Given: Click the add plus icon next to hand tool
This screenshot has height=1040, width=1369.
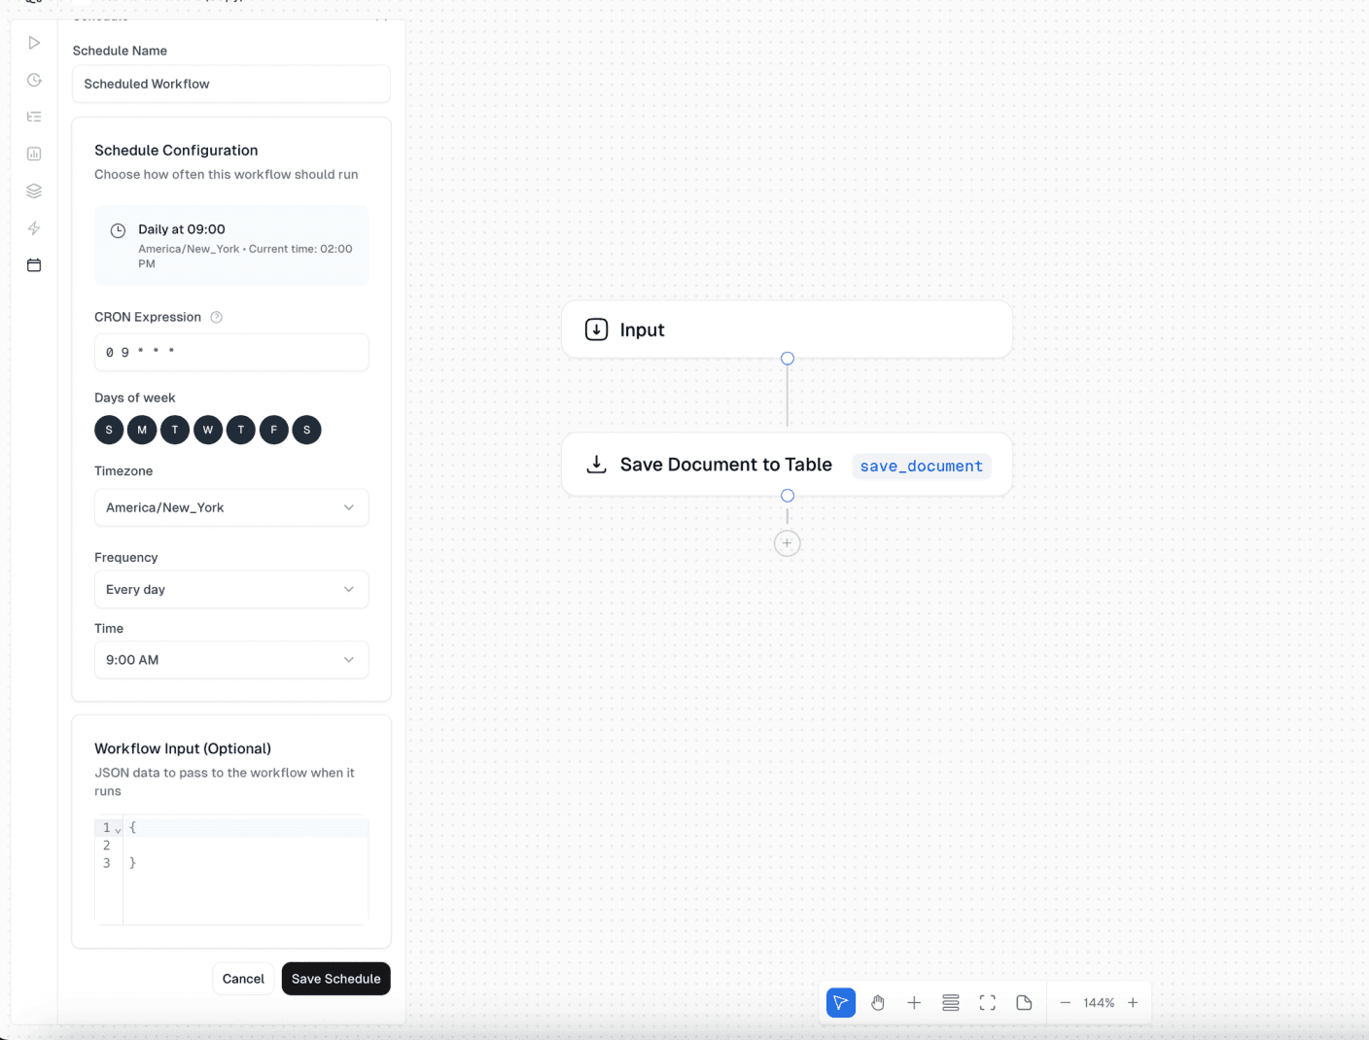Looking at the screenshot, I should (914, 1003).
